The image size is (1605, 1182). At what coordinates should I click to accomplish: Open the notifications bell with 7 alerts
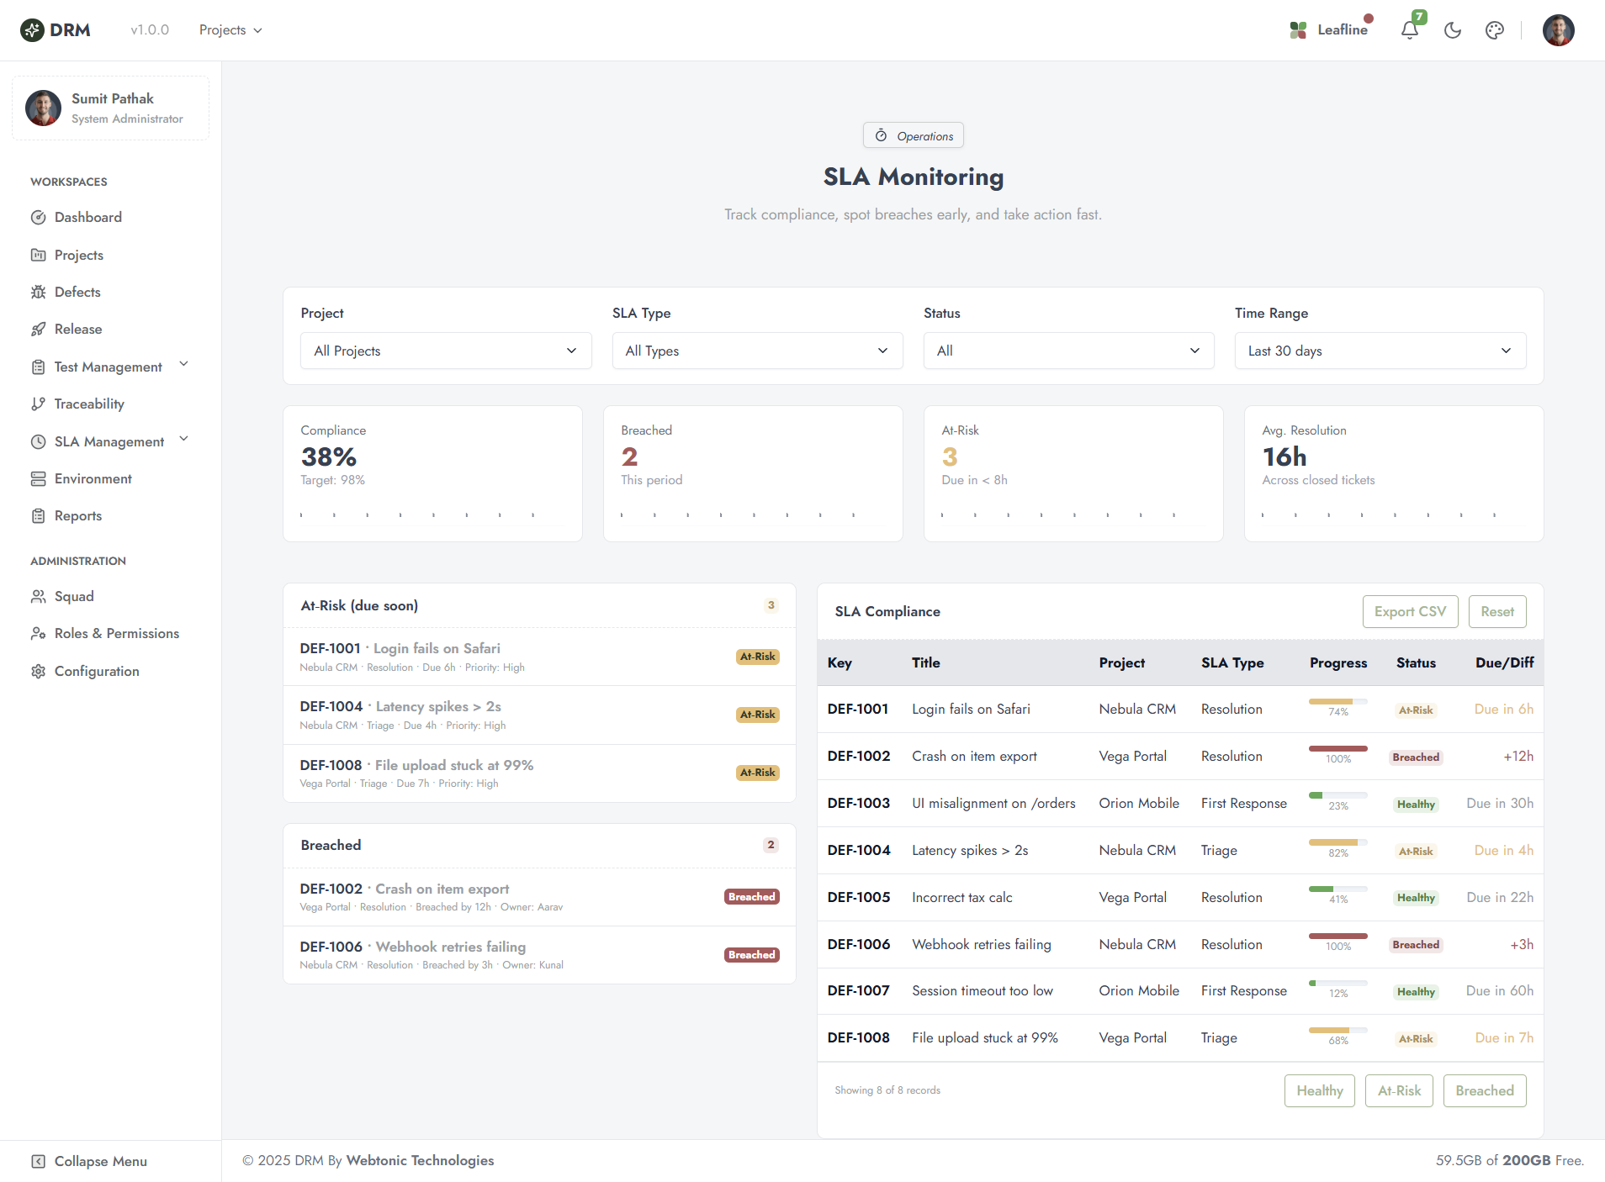click(x=1409, y=30)
